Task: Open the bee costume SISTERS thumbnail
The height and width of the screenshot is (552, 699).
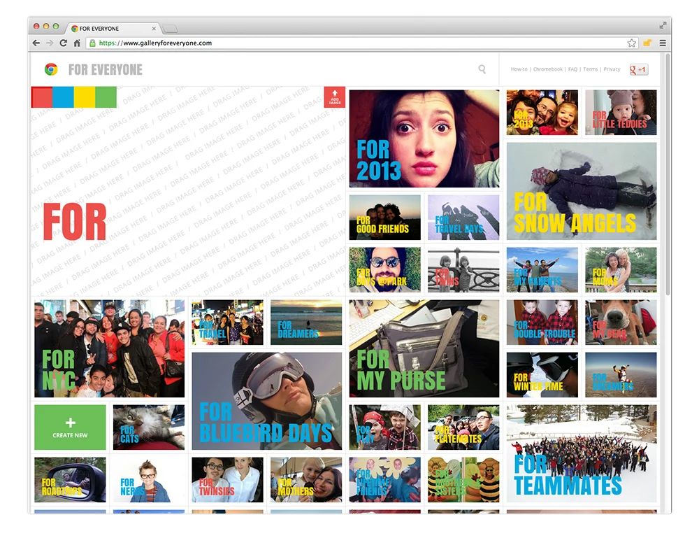Action: [463, 480]
